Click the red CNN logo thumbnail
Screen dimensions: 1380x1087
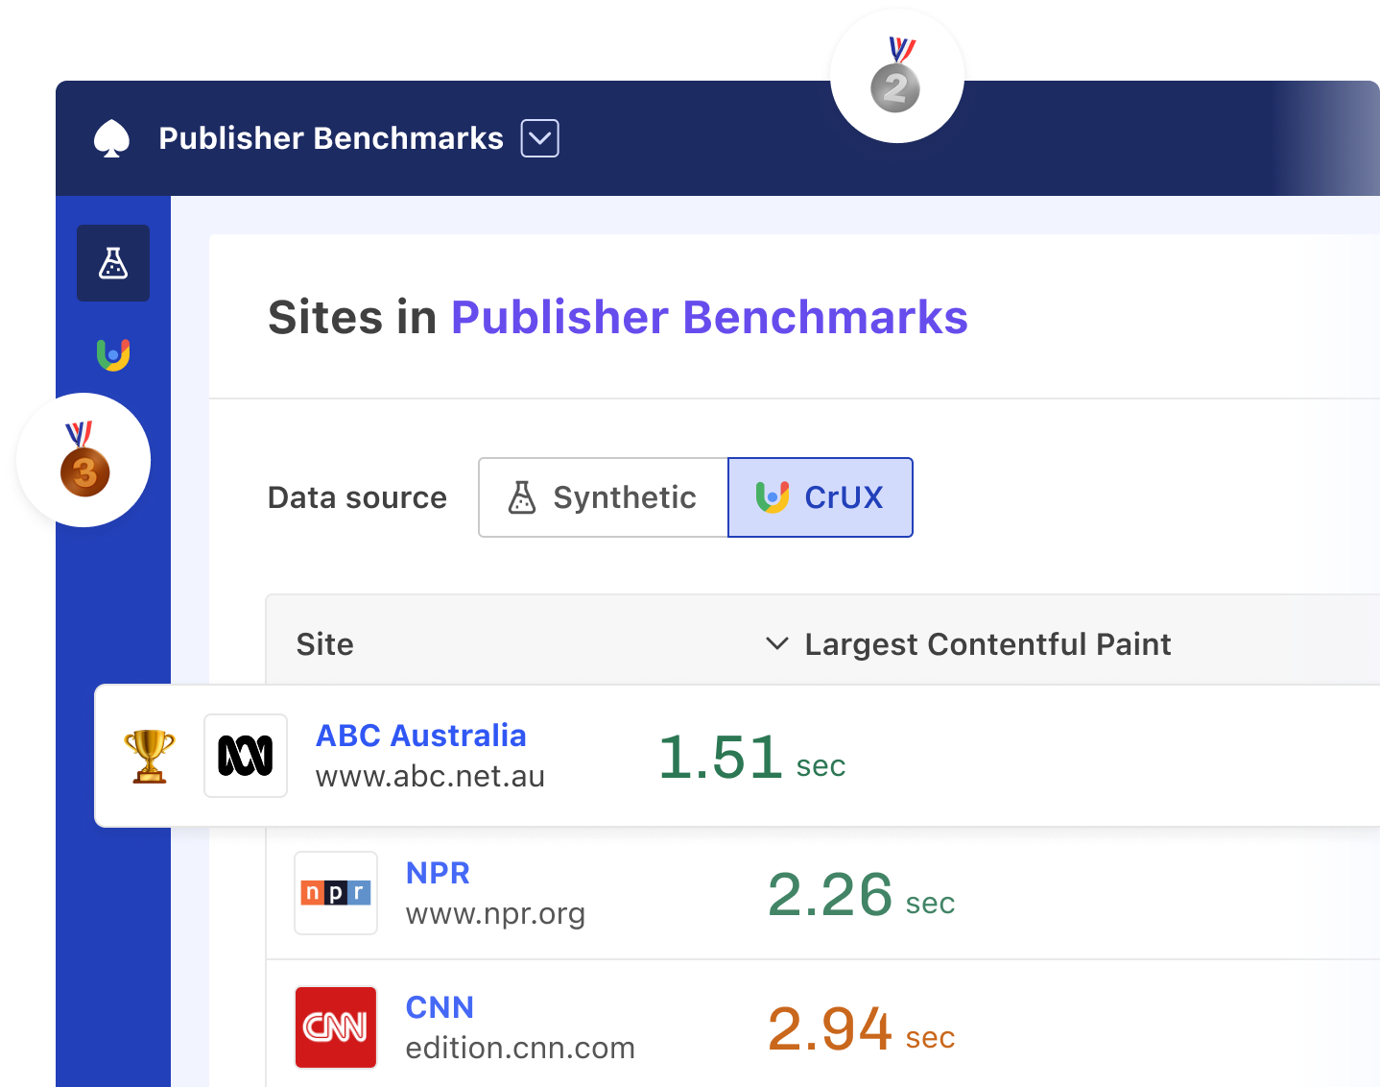(336, 1027)
